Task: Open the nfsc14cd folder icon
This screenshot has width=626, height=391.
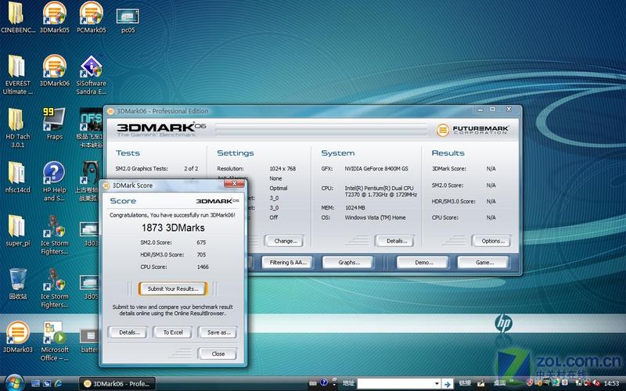Action: 16,178
